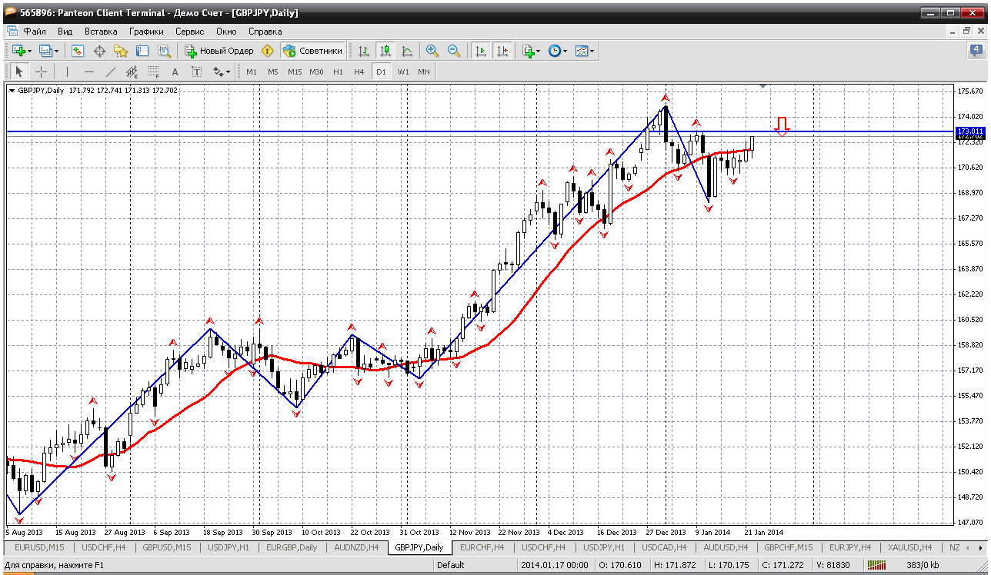Switch chart to candlesticks
The height and width of the screenshot is (575, 991).
385,51
